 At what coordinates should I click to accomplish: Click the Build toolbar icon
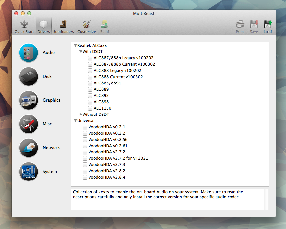pos(104,25)
